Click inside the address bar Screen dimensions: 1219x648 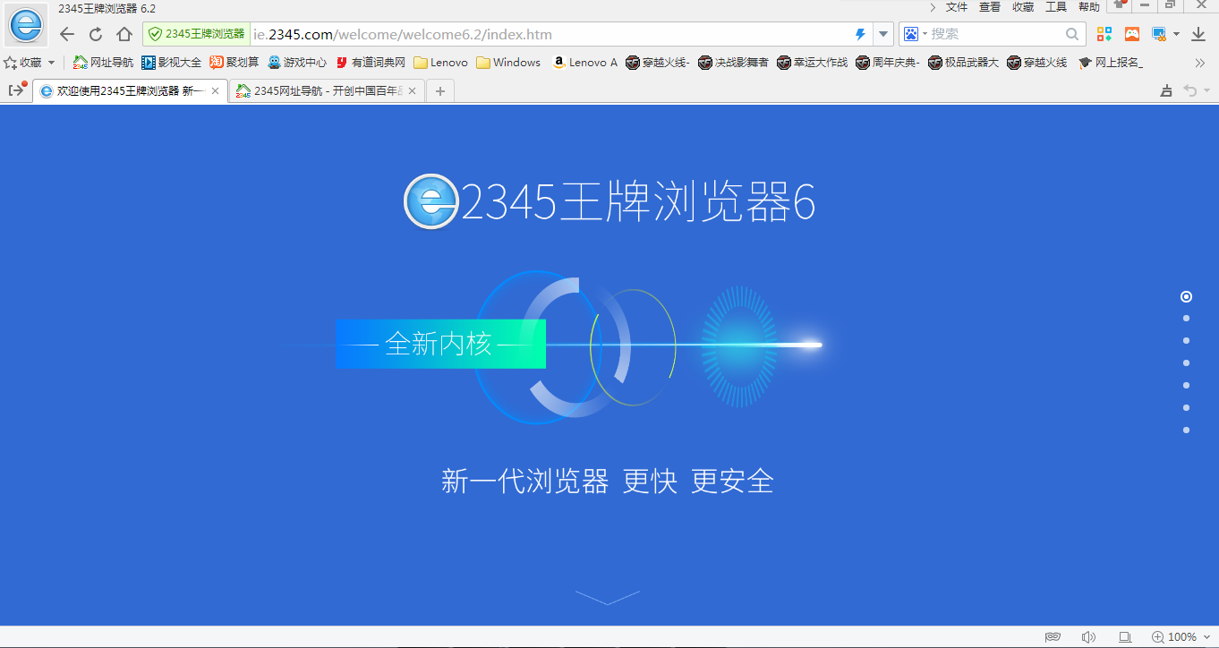click(x=537, y=33)
